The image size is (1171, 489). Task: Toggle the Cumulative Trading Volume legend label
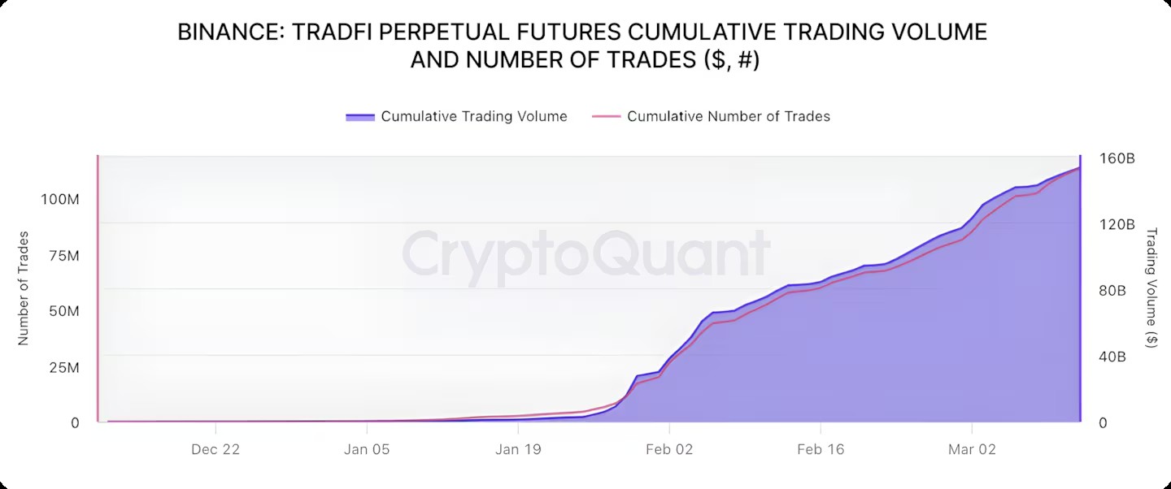474,116
